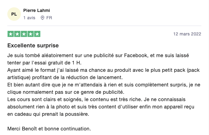The width and height of the screenshot is (209, 135).
Task: Click the first green rating star
Action: pos(11,34)
